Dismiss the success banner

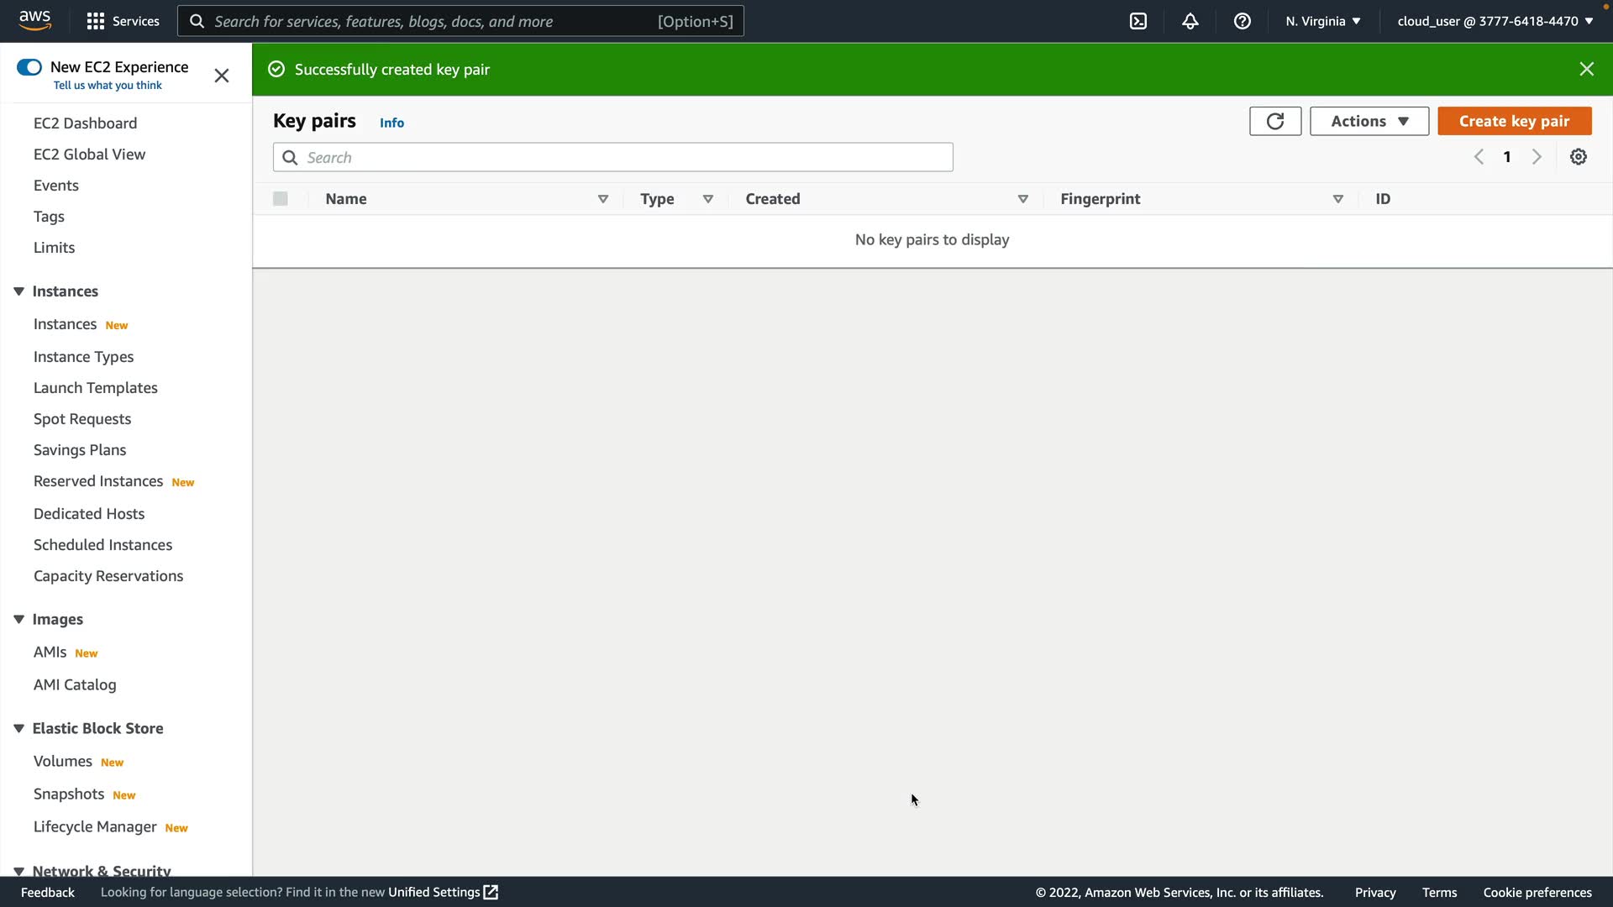[1586, 69]
